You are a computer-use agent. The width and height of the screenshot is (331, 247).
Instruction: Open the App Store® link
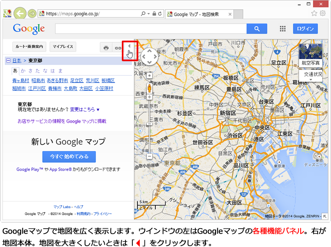click(x=61, y=169)
